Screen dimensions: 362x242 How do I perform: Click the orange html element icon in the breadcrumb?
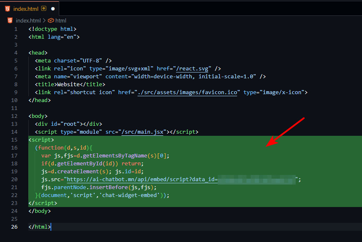[51, 20]
